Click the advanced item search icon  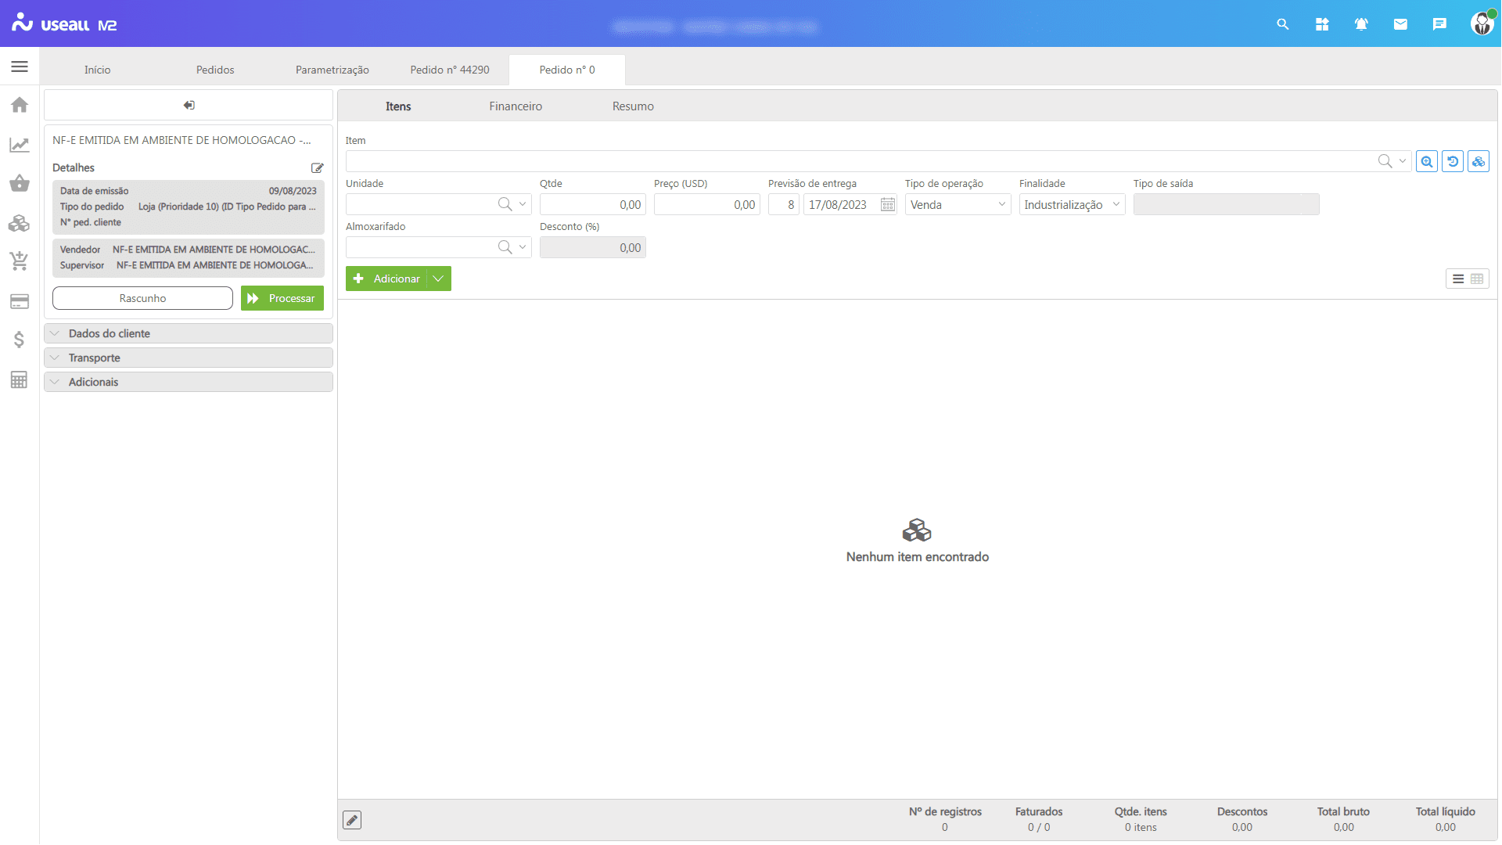[x=1426, y=161]
